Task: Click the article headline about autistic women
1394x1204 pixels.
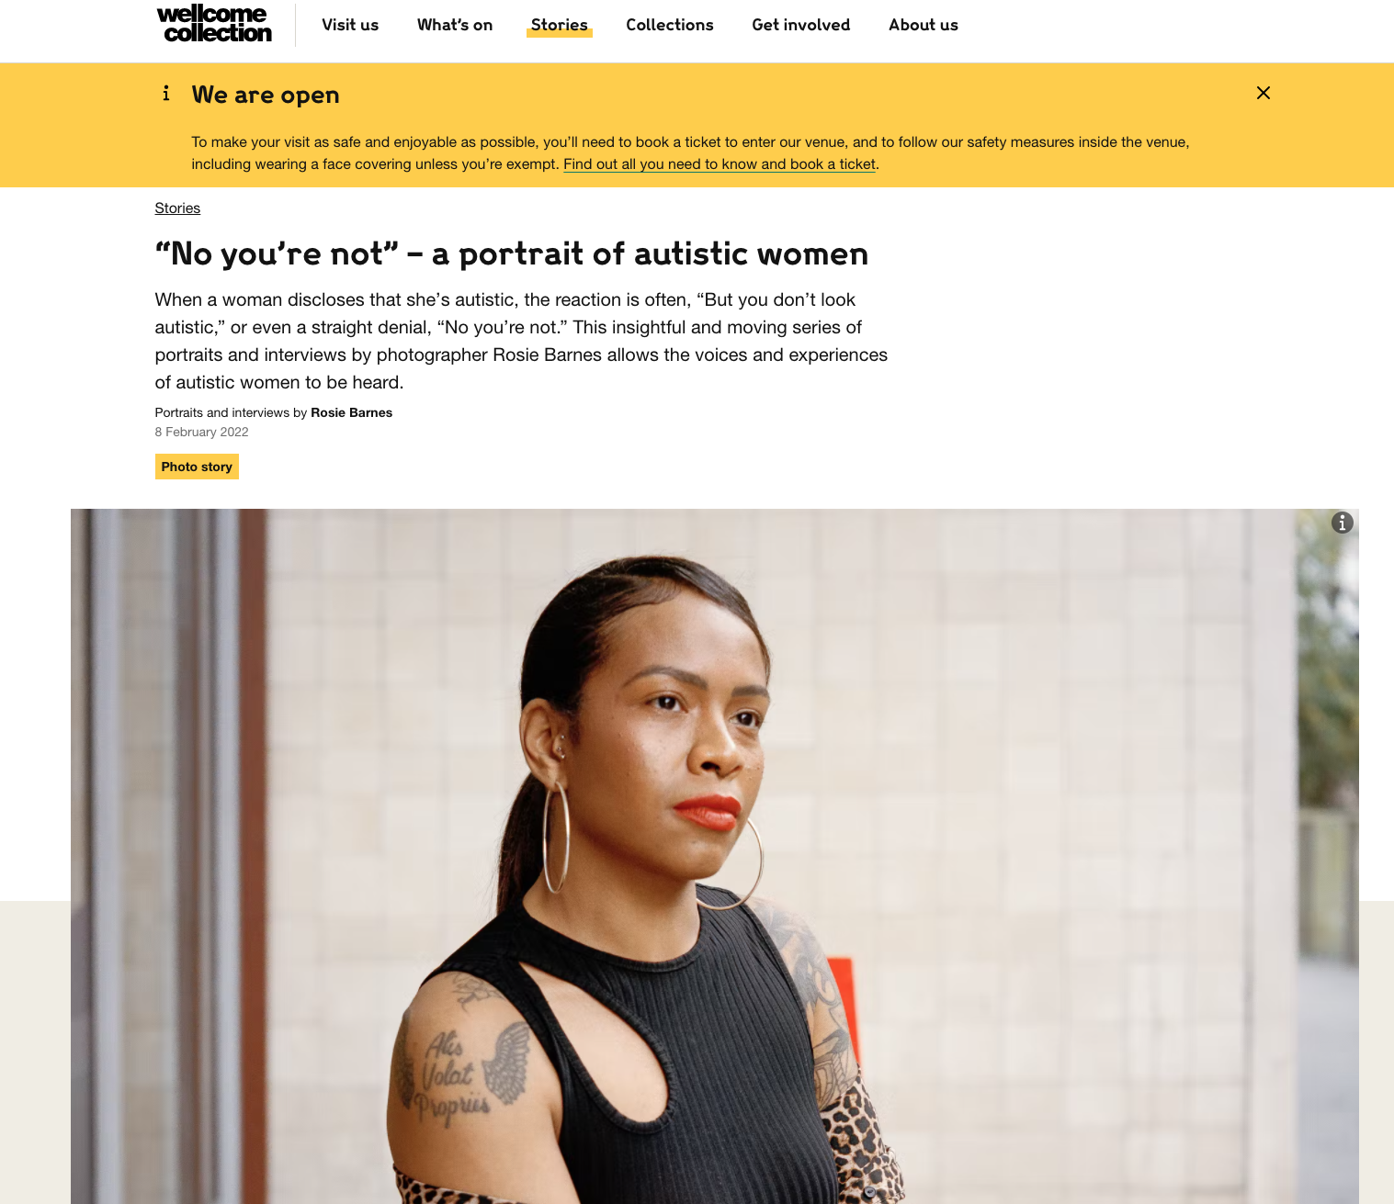Action: (512, 253)
